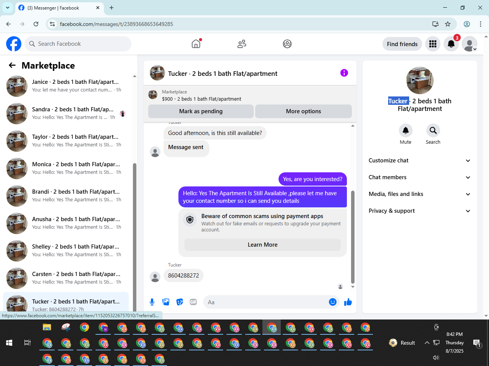
Task: Open Janice conversation
Action: pos(66,86)
